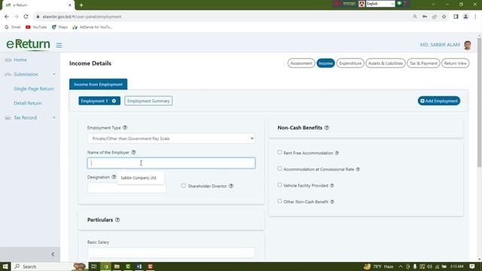The height and width of the screenshot is (271, 482).
Task: Open Single Page Return link
Action: (34, 89)
